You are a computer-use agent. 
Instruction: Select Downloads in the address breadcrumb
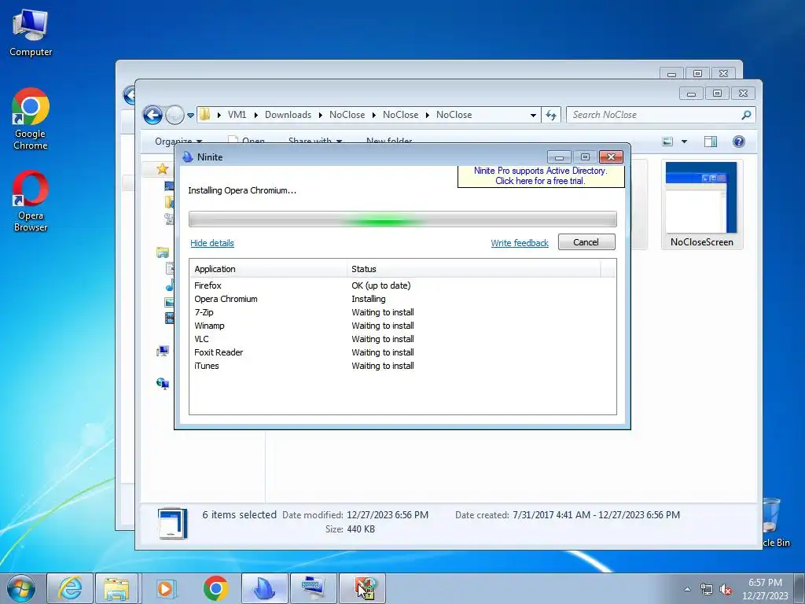[288, 115]
